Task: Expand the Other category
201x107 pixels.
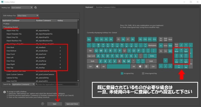Action: (4, 24)
